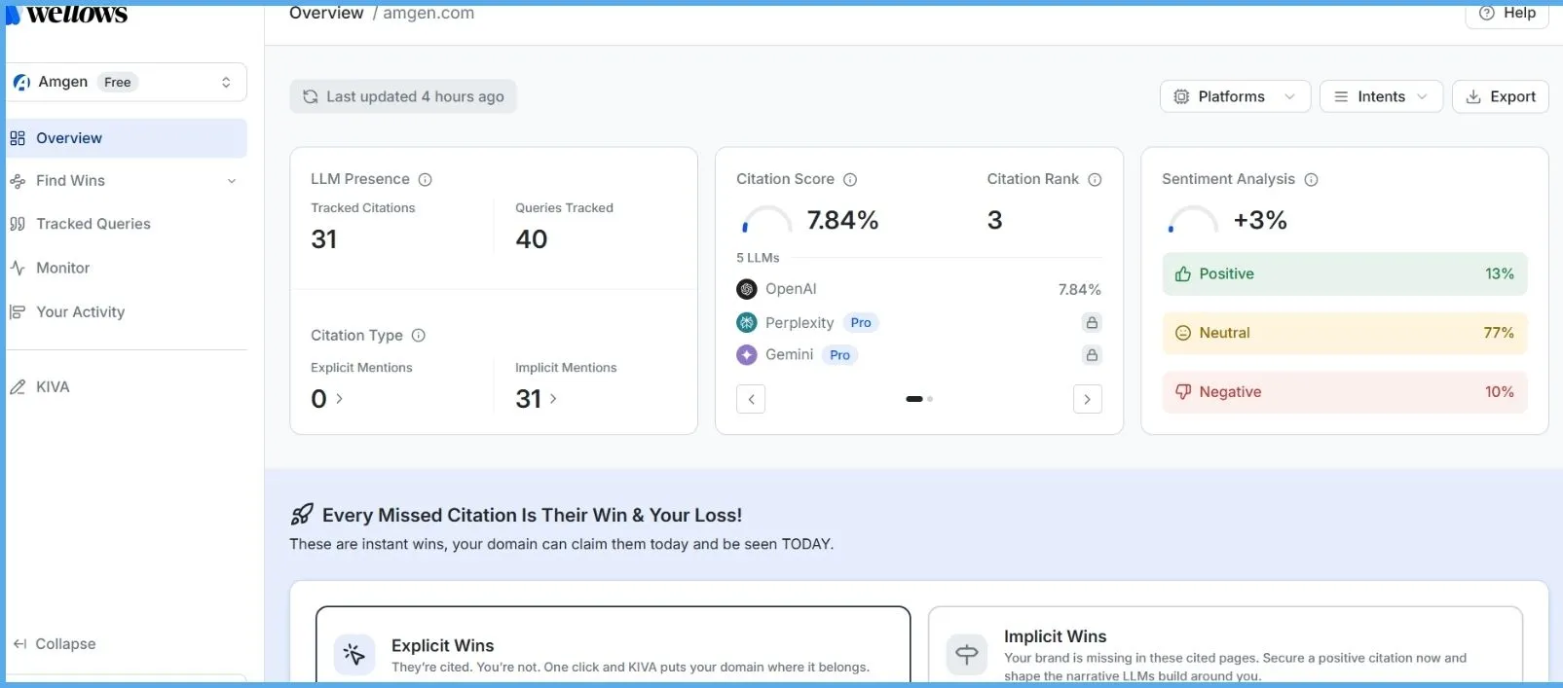
Task: Click the LLM Presence info icon
Action: coord(426,179)
